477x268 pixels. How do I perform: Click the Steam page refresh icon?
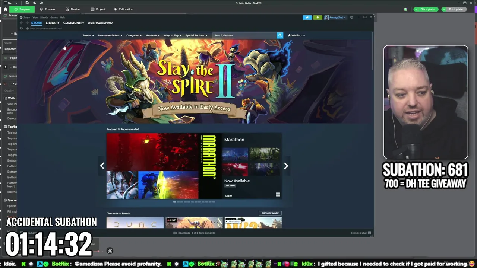[22, 28]
